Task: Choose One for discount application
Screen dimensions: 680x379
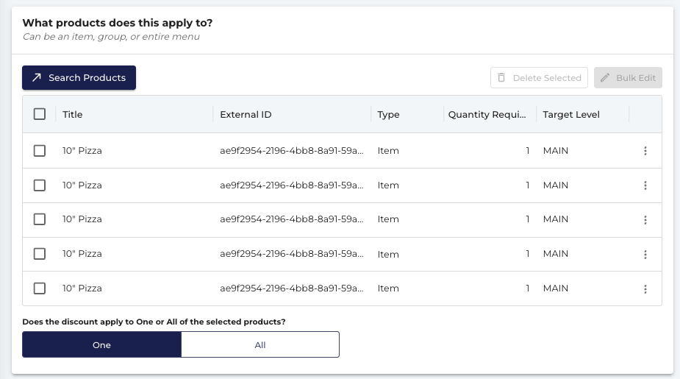Action: coord(102,344)
